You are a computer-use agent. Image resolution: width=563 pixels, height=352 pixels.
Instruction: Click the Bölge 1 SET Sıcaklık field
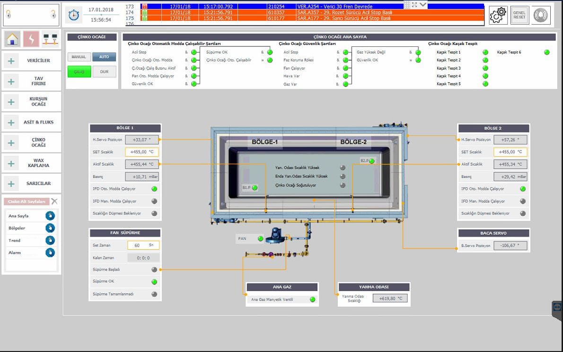(142, 152)
